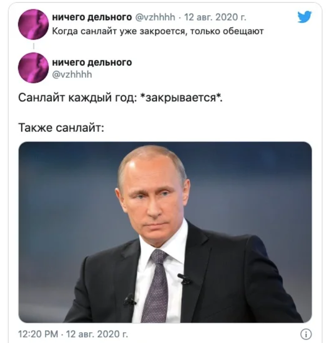The width and height of the screenshot is (327, 343).
Task: Click the thread connector line between avatars
Action: click(x=34, y=46)
